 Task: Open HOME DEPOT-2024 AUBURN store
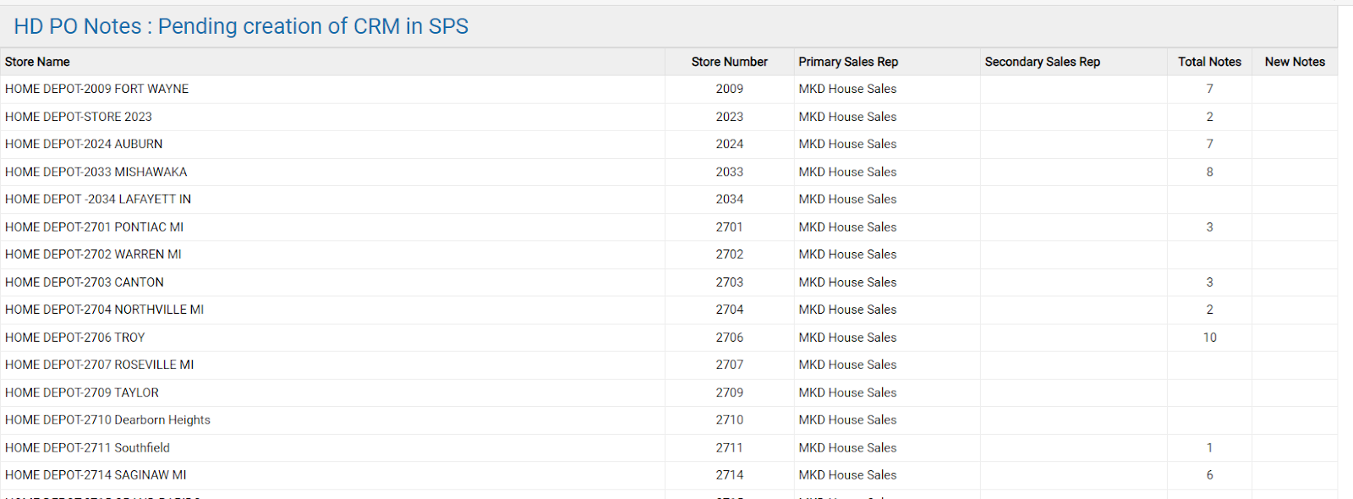(84, 144)
